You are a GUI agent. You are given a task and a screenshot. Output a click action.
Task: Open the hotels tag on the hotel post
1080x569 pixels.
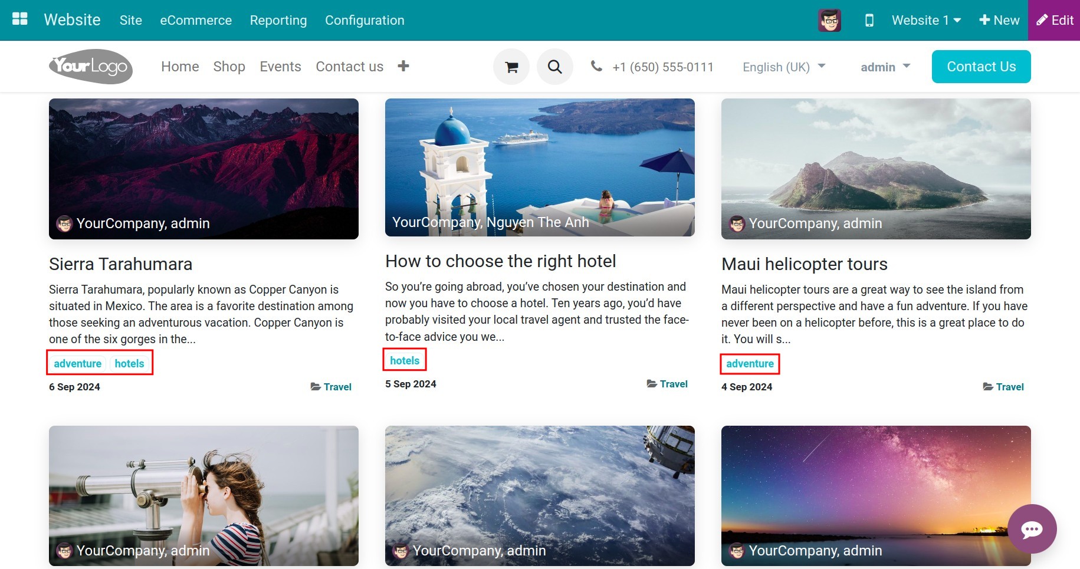(405, 360)
